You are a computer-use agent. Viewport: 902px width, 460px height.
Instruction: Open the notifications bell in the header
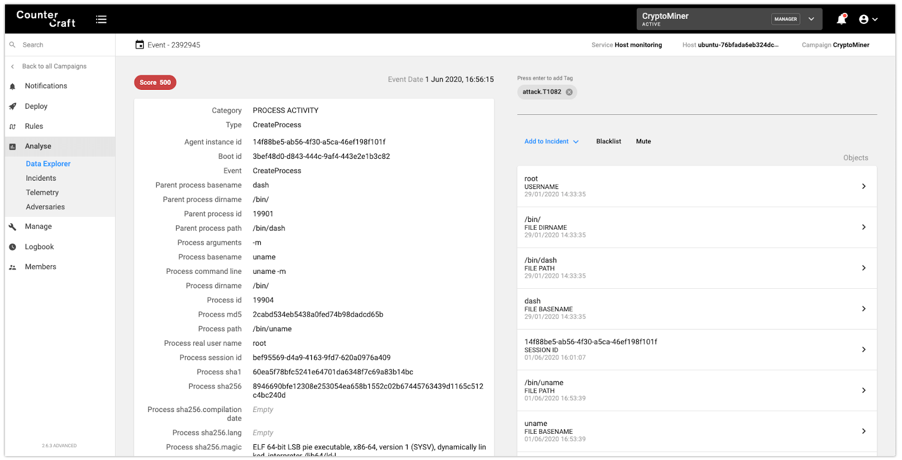(842, 20)
